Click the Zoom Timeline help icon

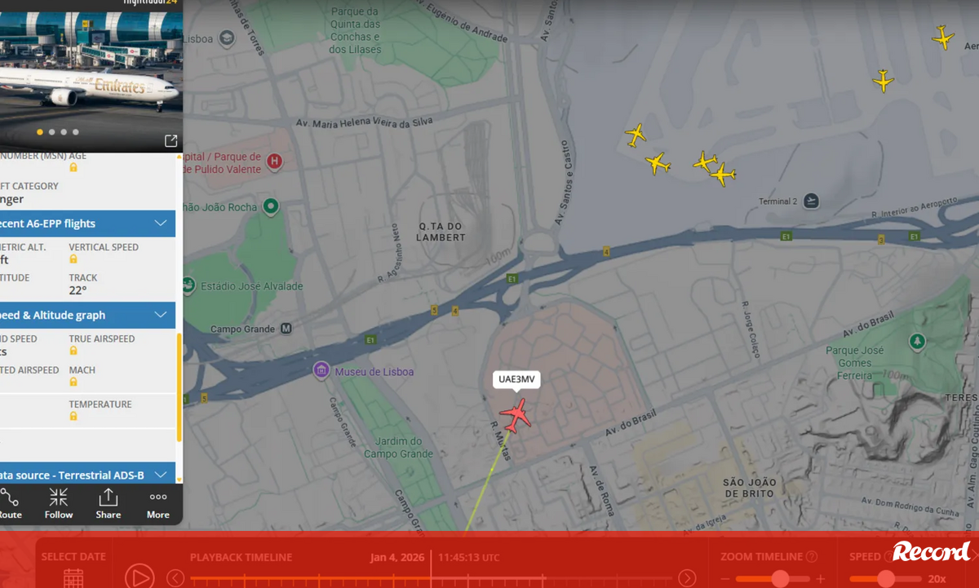(x=812, y=557)
